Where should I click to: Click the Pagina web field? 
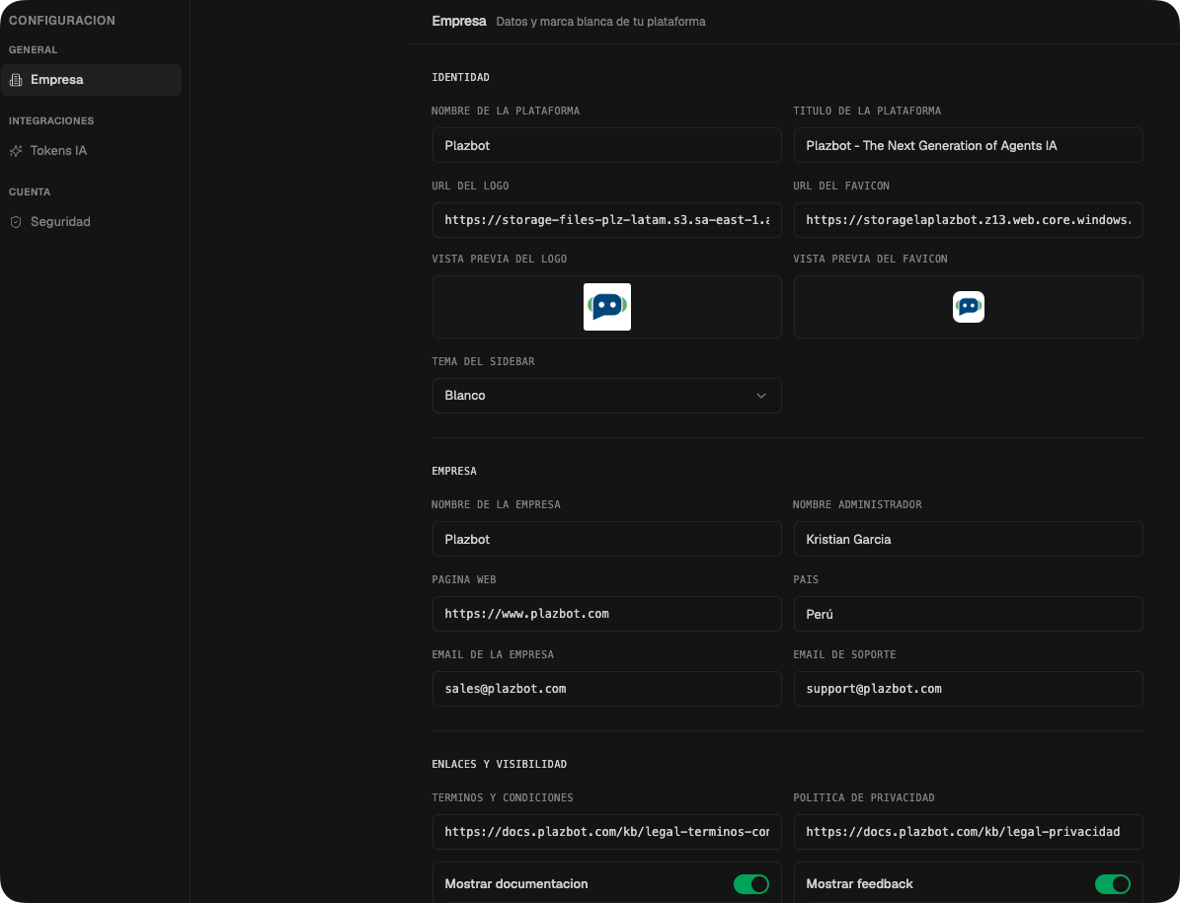click(607, 614)
